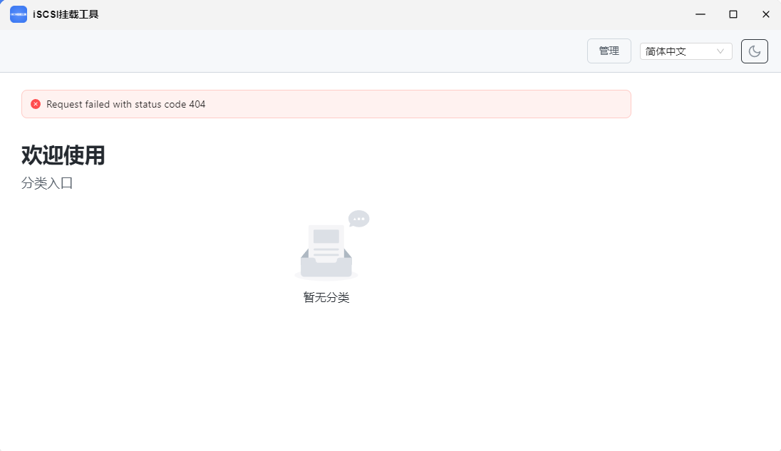Click the red error icon in the alert
This screenshot has width=781, height=451.
point(36,104)
